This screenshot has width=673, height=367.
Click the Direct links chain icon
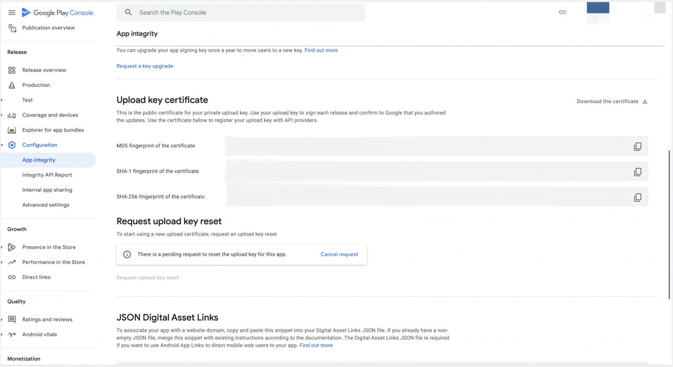click(x=12, y=277)
